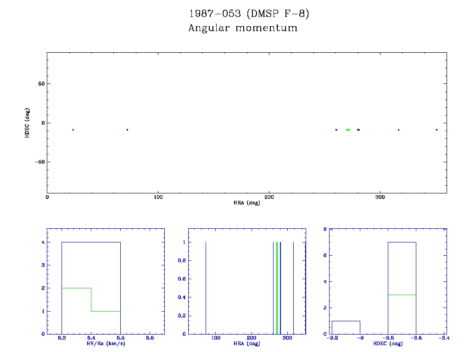
Task: Click the "200" tick label on scatter x-axis
Action: 269,197
